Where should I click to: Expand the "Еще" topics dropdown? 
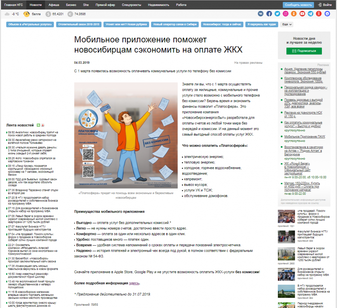click(287, 24)
